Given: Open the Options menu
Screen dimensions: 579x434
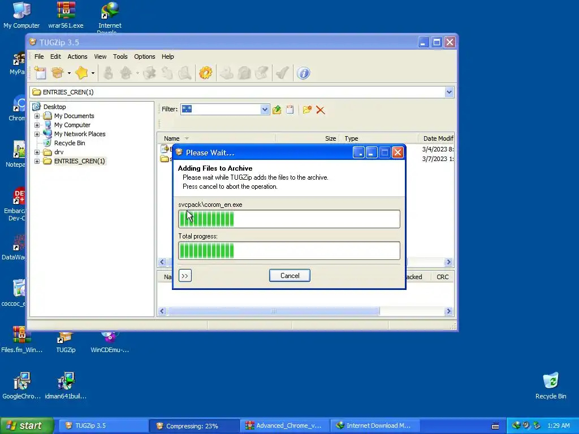Looking at the screenshot, I should point(145,57).
